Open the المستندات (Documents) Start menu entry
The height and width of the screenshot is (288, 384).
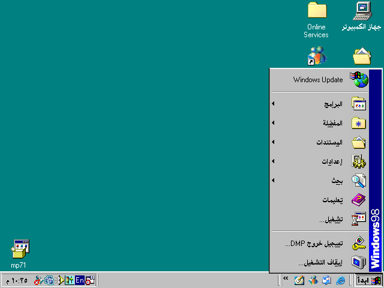pos(319,142)
